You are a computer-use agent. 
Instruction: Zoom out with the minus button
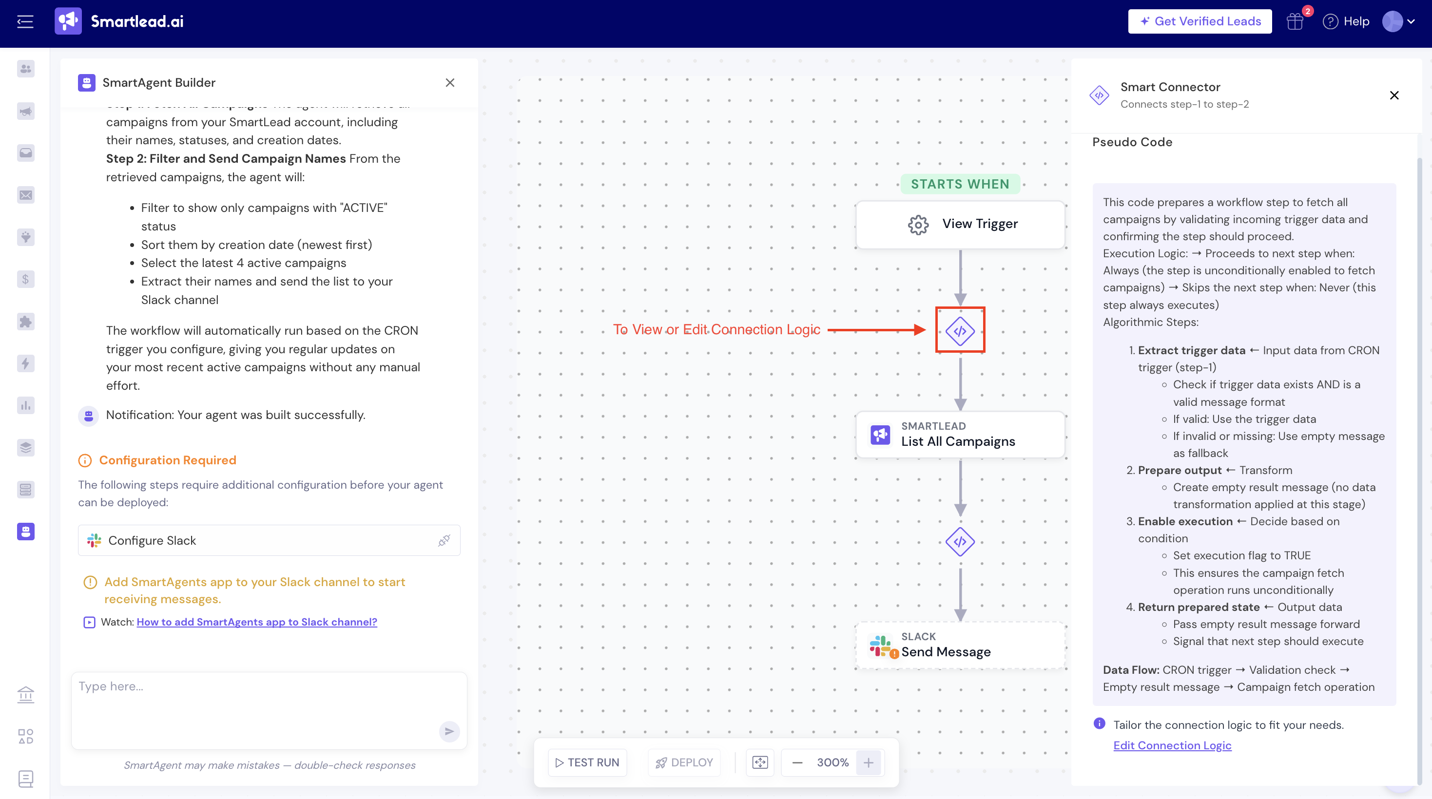797,762
